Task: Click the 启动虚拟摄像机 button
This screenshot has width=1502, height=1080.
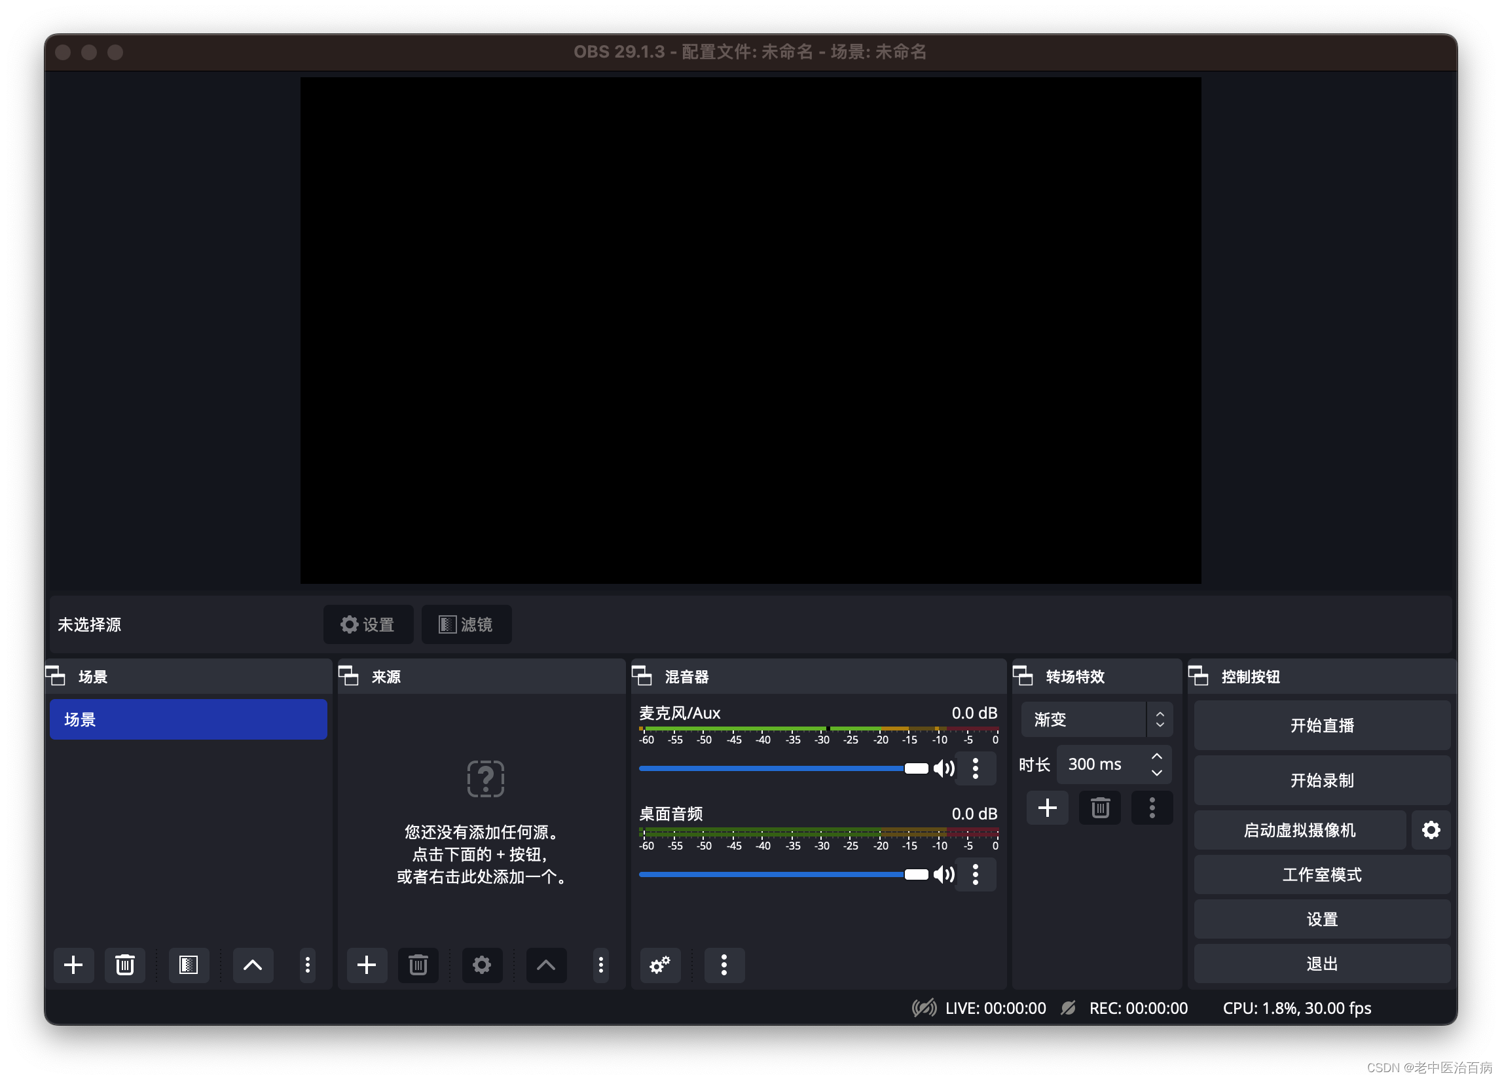Action: tap(1300, 830)
